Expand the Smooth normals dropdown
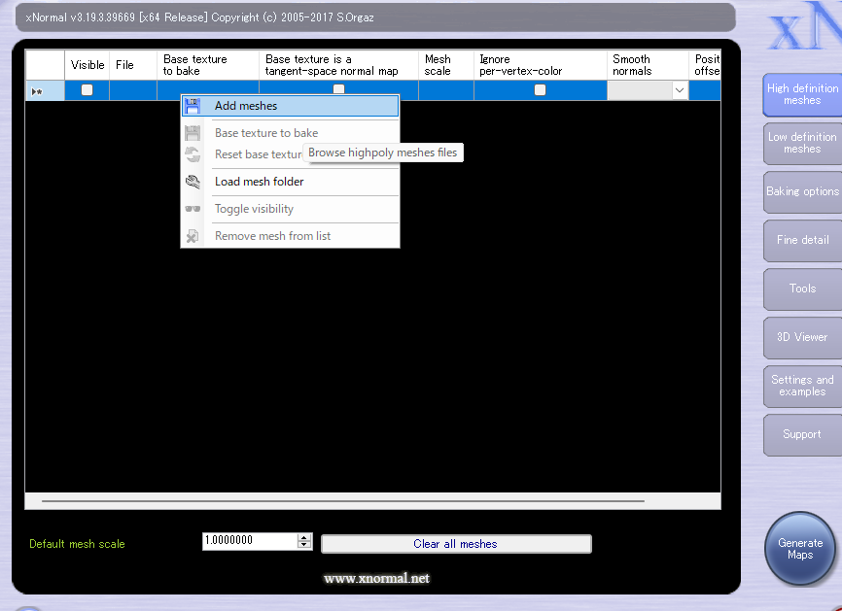Viewport: 842px width, 611px height. 679,90
